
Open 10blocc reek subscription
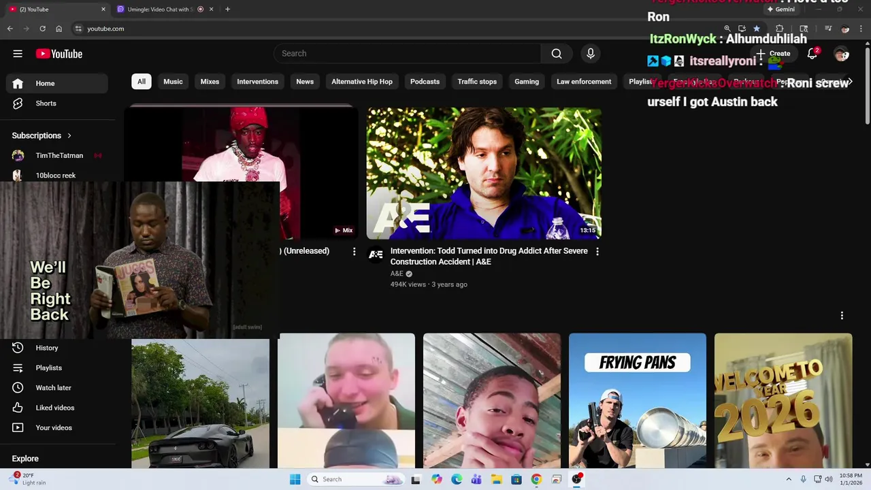(x=57, y=176)
